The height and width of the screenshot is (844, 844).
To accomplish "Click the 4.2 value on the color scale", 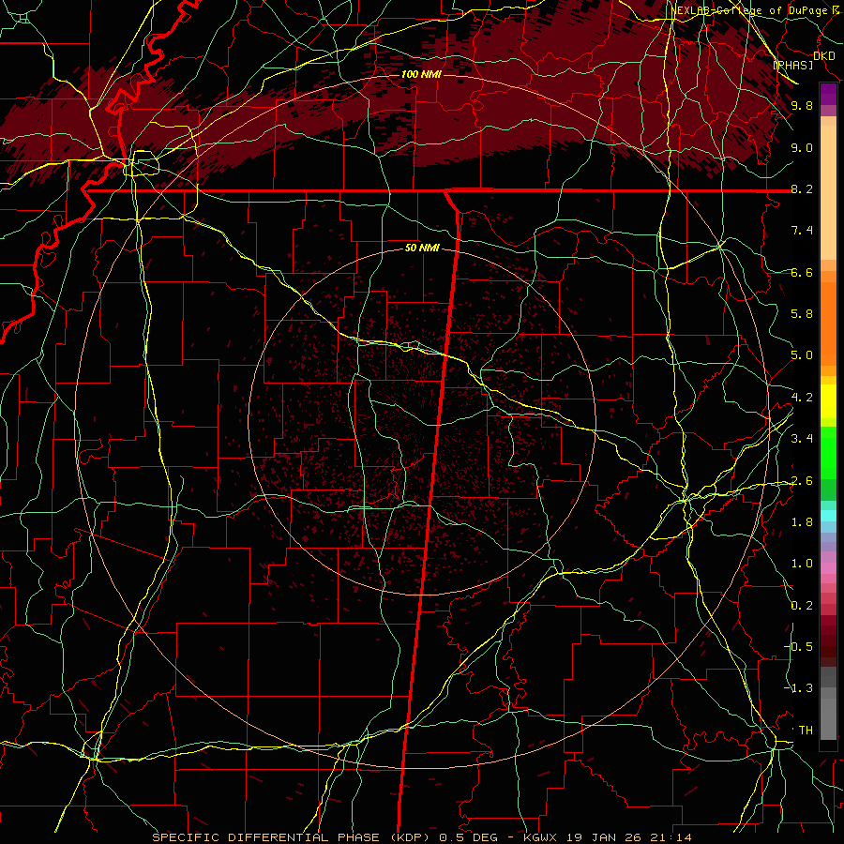I will [x=802, y=398].
